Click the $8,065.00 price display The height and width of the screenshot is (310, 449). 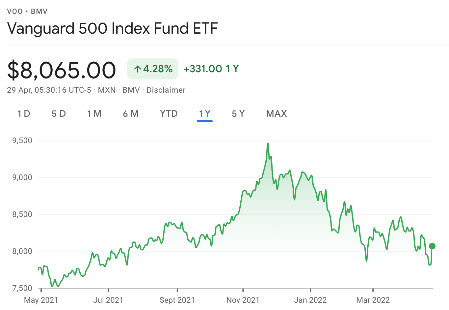point(62,69)
